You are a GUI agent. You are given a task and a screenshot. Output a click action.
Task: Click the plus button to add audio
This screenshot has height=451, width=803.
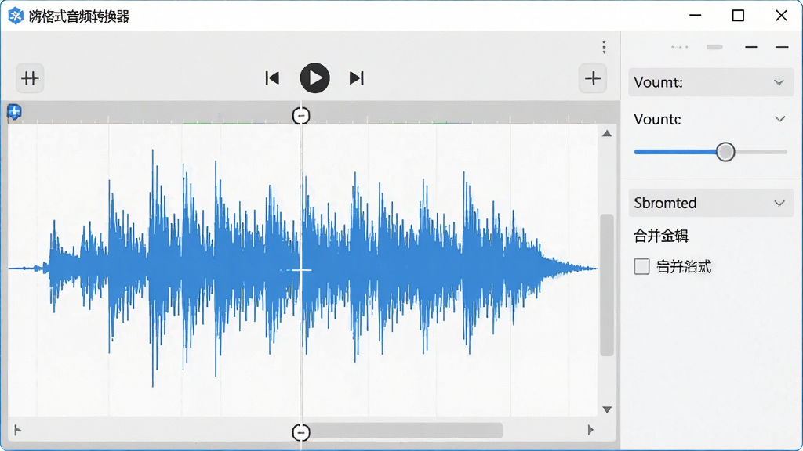[x=593, y=78]
